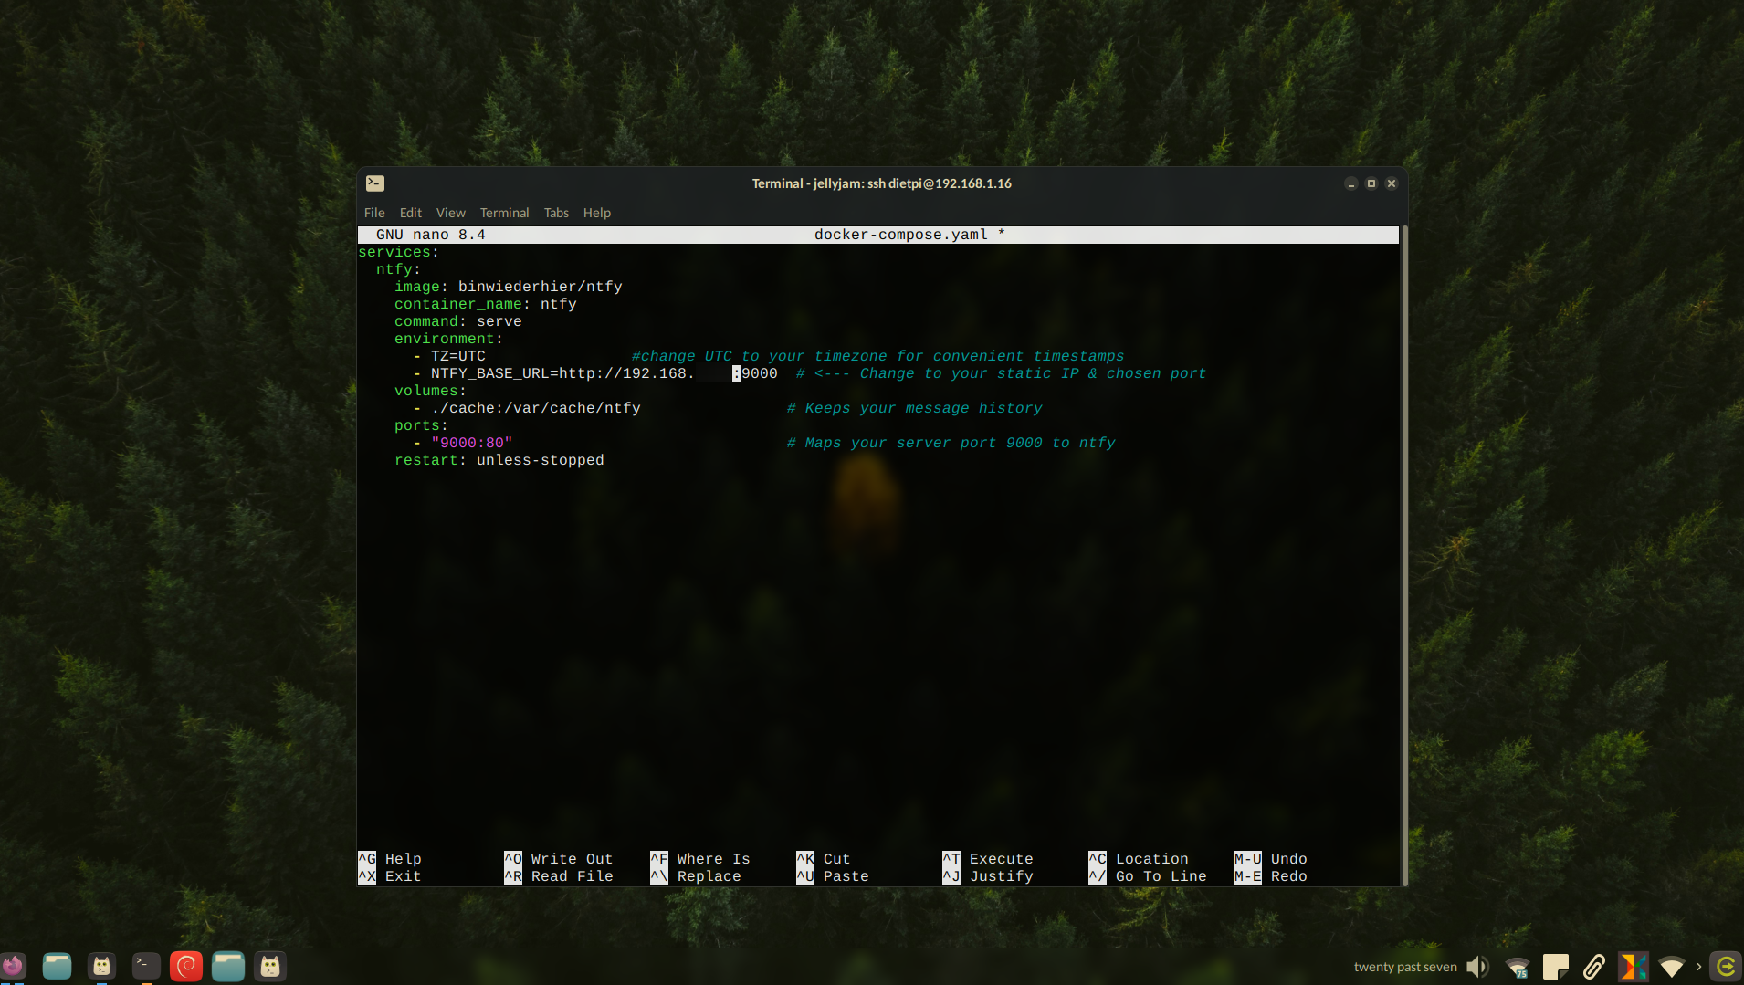Screen dimensions: 1744x985
Task: Click the terminal window icon in the title bar
Action: [x=375, y=183]
